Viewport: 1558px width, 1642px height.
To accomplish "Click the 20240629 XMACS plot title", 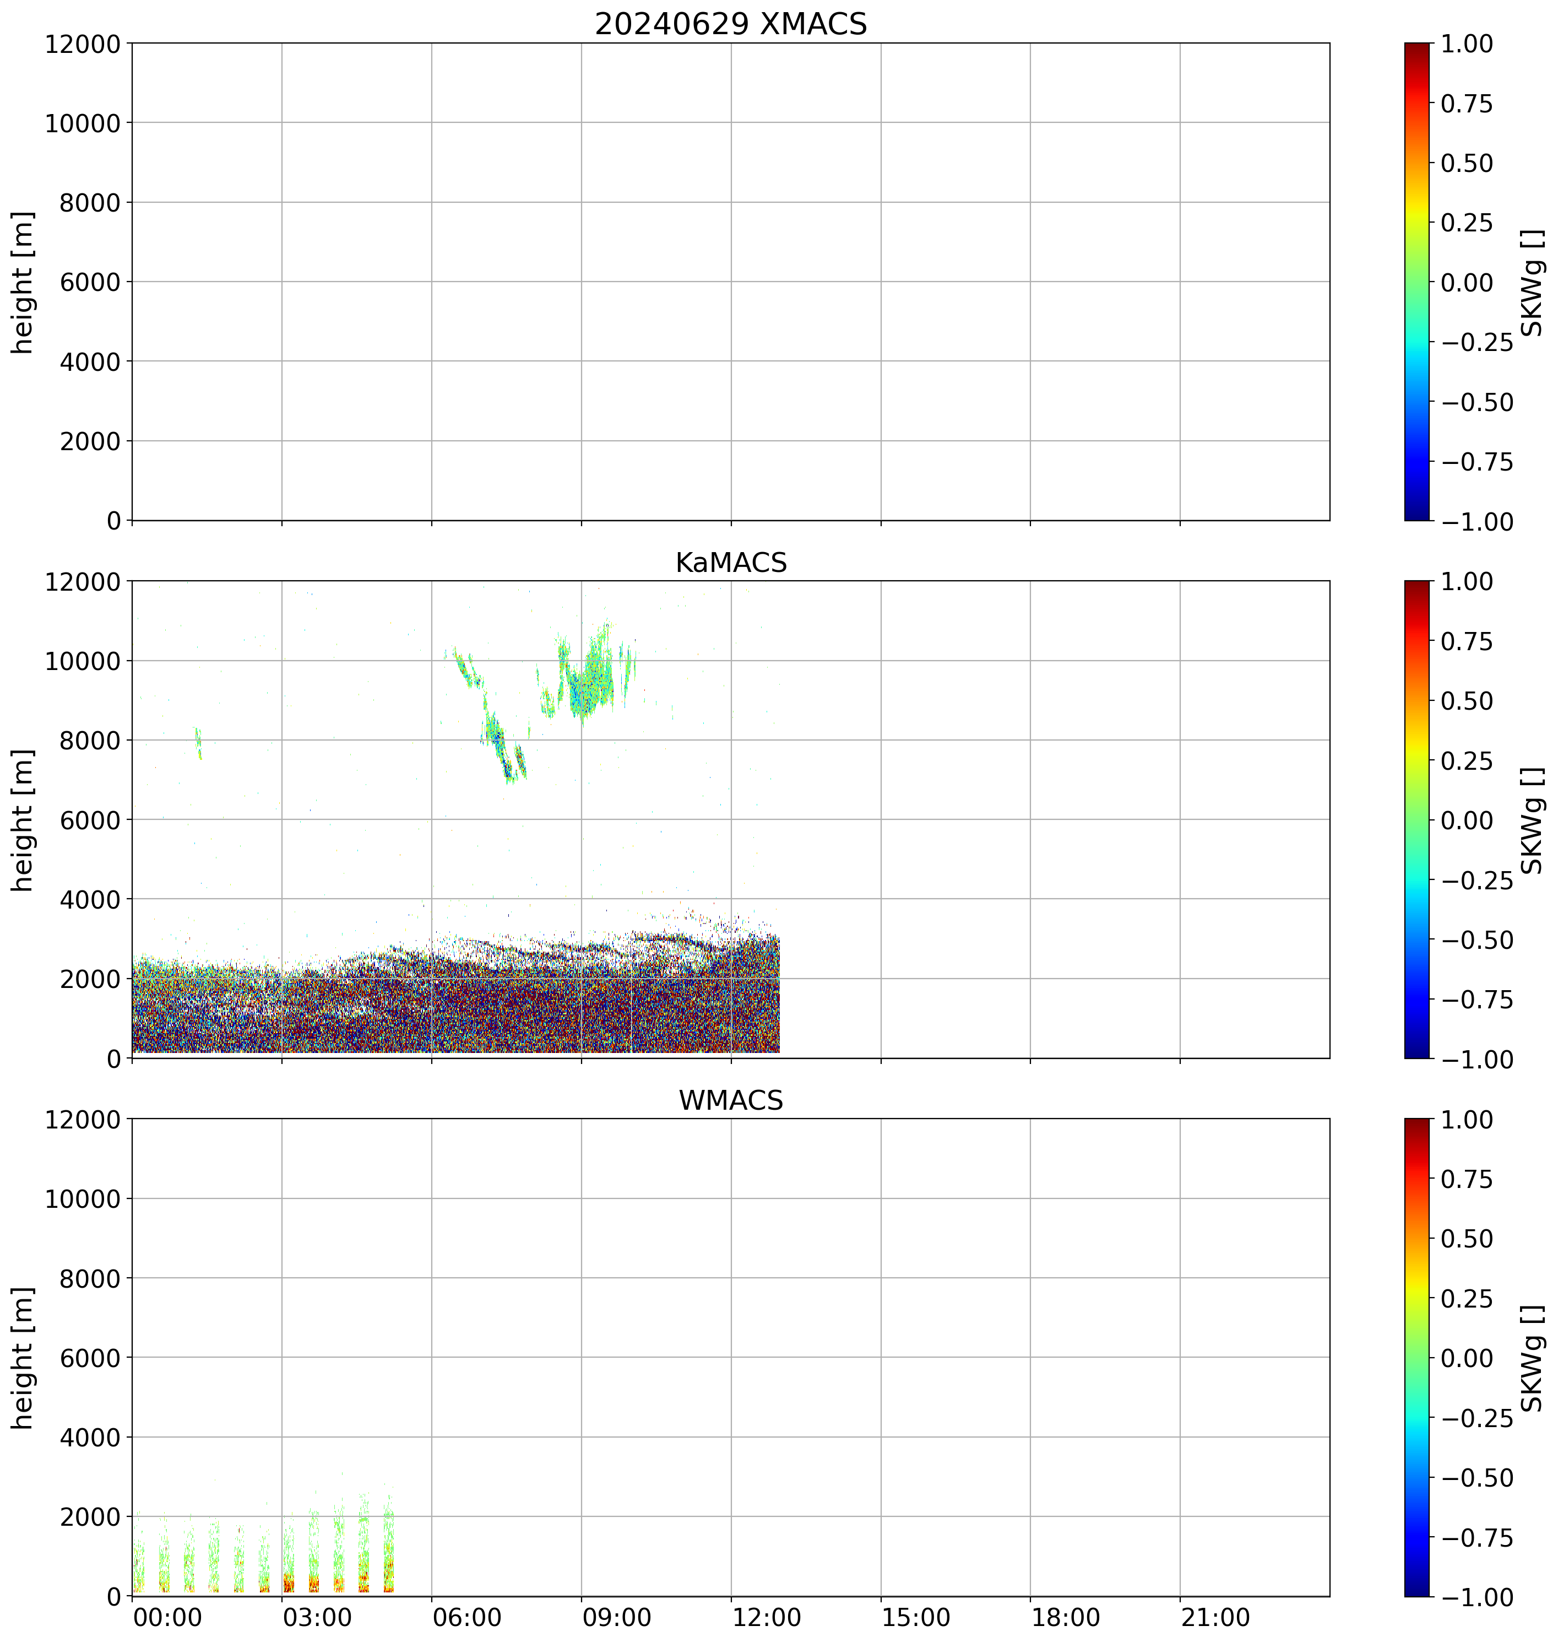I will pyautogui.click(x=730, y=24).
